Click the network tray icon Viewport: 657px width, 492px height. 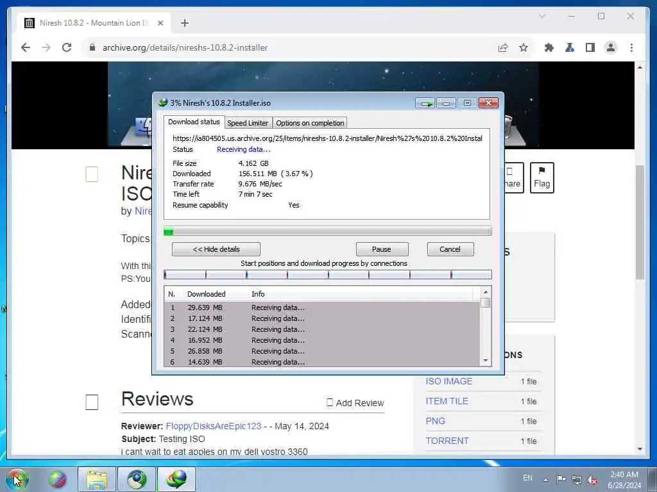coord(577,480)
